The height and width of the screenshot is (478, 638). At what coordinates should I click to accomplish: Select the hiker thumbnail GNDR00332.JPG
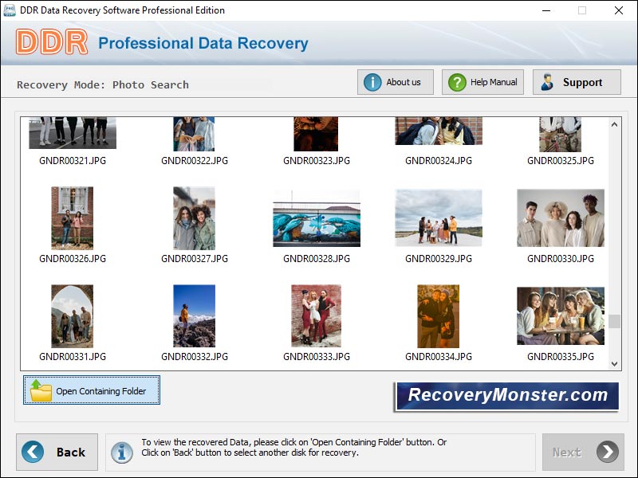[194, 315]
